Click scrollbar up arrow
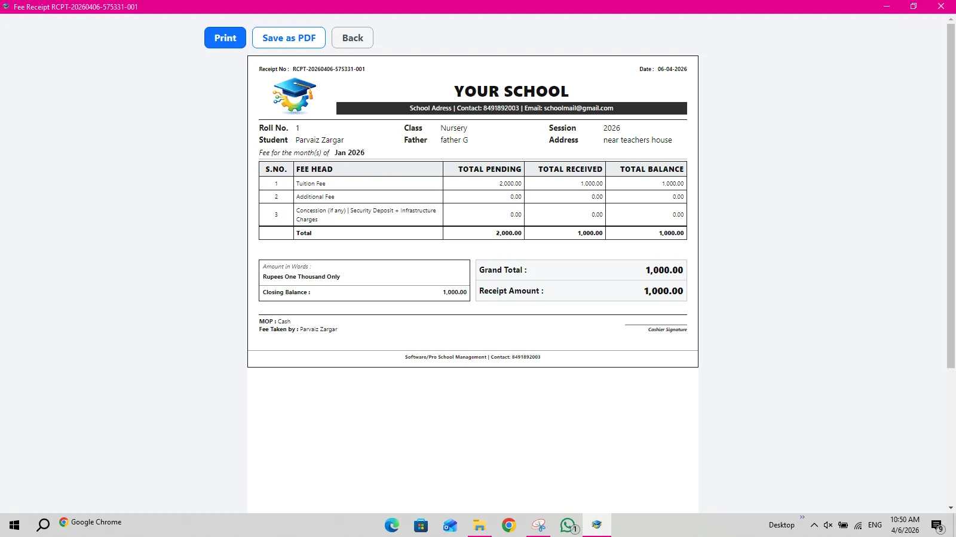The height and width of the screenshot is (537, 956). [x=951, y=19]
